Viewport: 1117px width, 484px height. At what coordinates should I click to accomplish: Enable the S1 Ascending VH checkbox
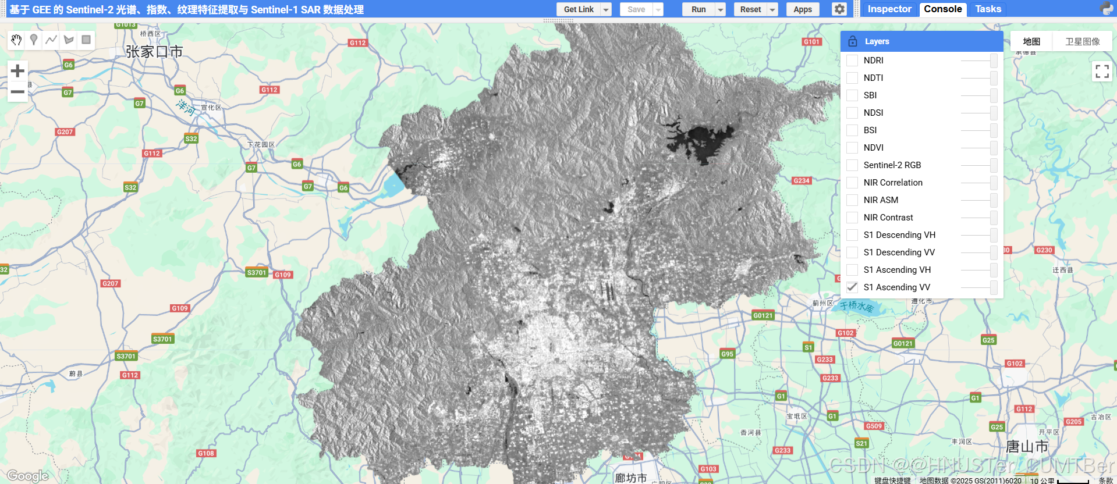pyautogui.click(x=852, y=270)
